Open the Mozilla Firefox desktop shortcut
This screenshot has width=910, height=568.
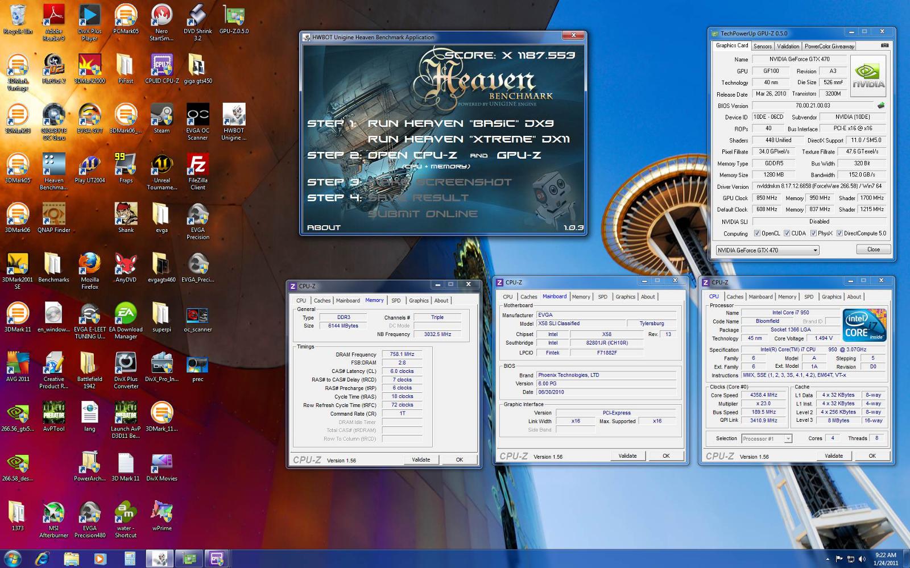[89, 271]
